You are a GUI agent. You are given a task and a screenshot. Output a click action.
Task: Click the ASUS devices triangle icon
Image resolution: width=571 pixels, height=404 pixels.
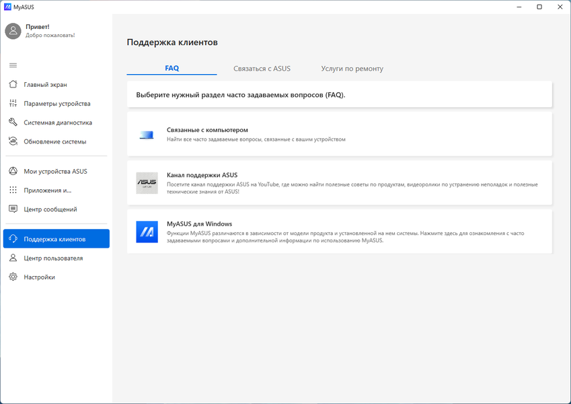(x=13, y=171)
